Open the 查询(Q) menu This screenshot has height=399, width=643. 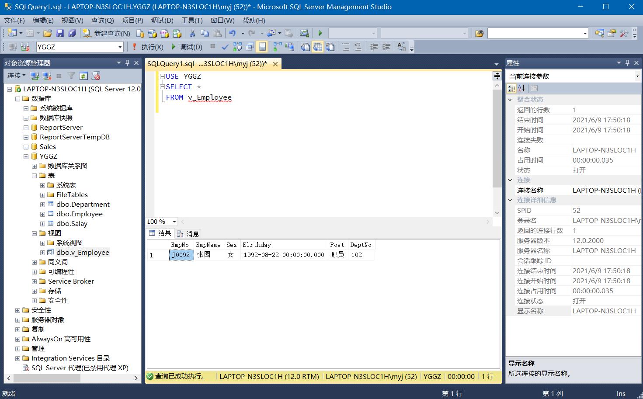102,20
